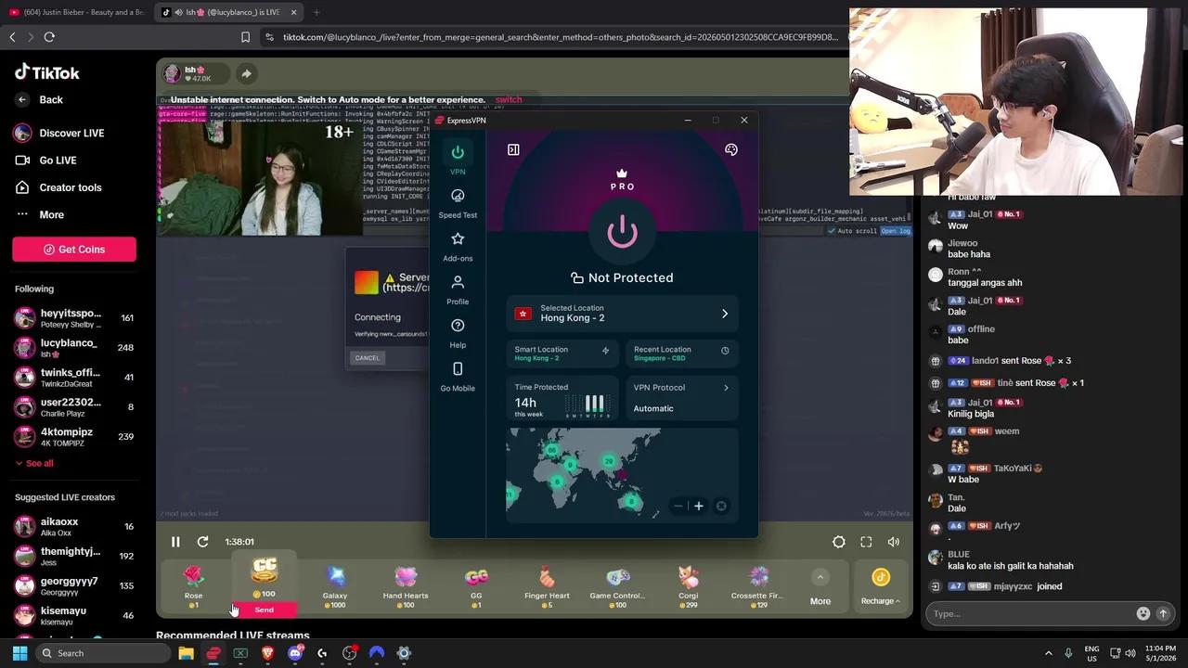Click the taskbar Search box
The image size is (1188, 668).
102,653
